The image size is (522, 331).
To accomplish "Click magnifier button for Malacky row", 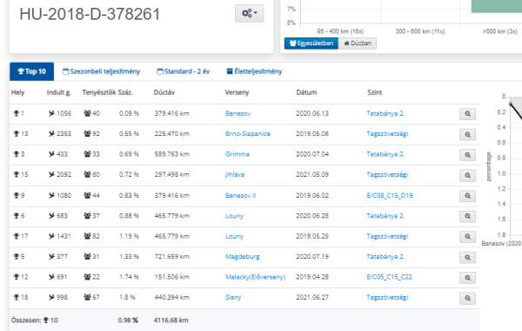I will (467, 278).
